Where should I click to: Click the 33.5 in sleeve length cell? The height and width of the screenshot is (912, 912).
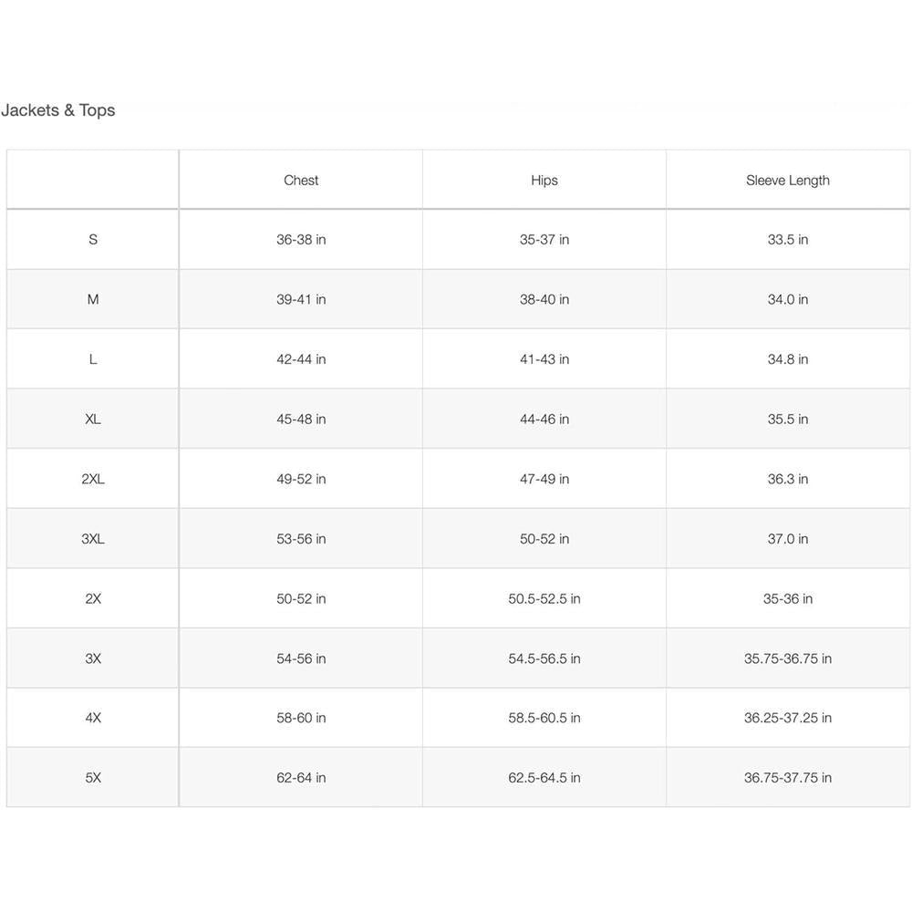(x=788, y=240)
